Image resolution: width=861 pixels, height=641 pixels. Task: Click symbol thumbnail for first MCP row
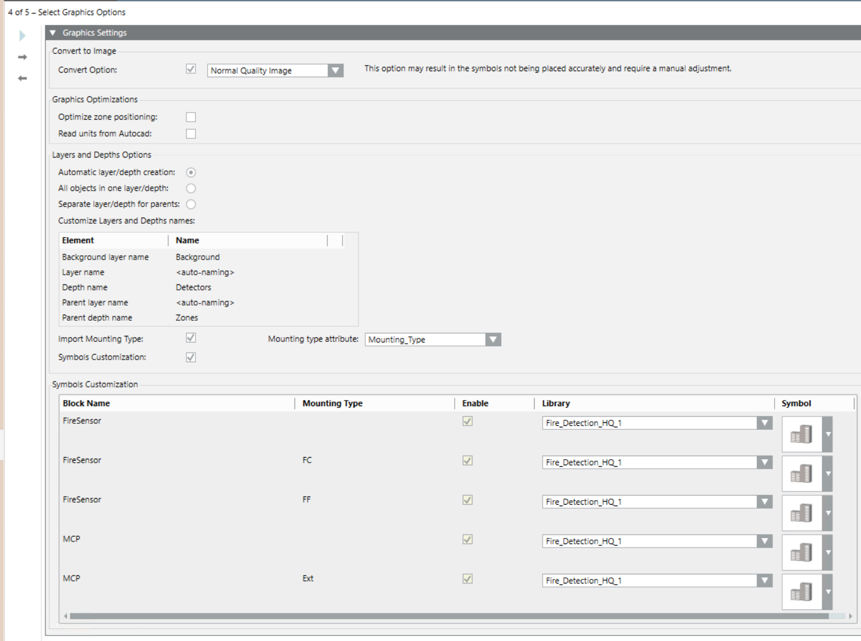click(802, 552)
